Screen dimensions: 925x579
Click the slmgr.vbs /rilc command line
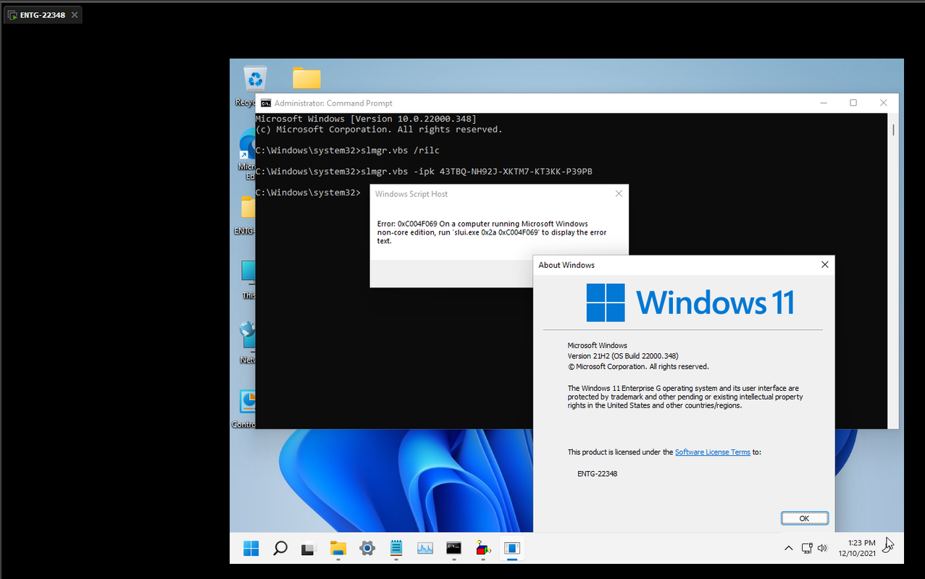click(348, 151)
